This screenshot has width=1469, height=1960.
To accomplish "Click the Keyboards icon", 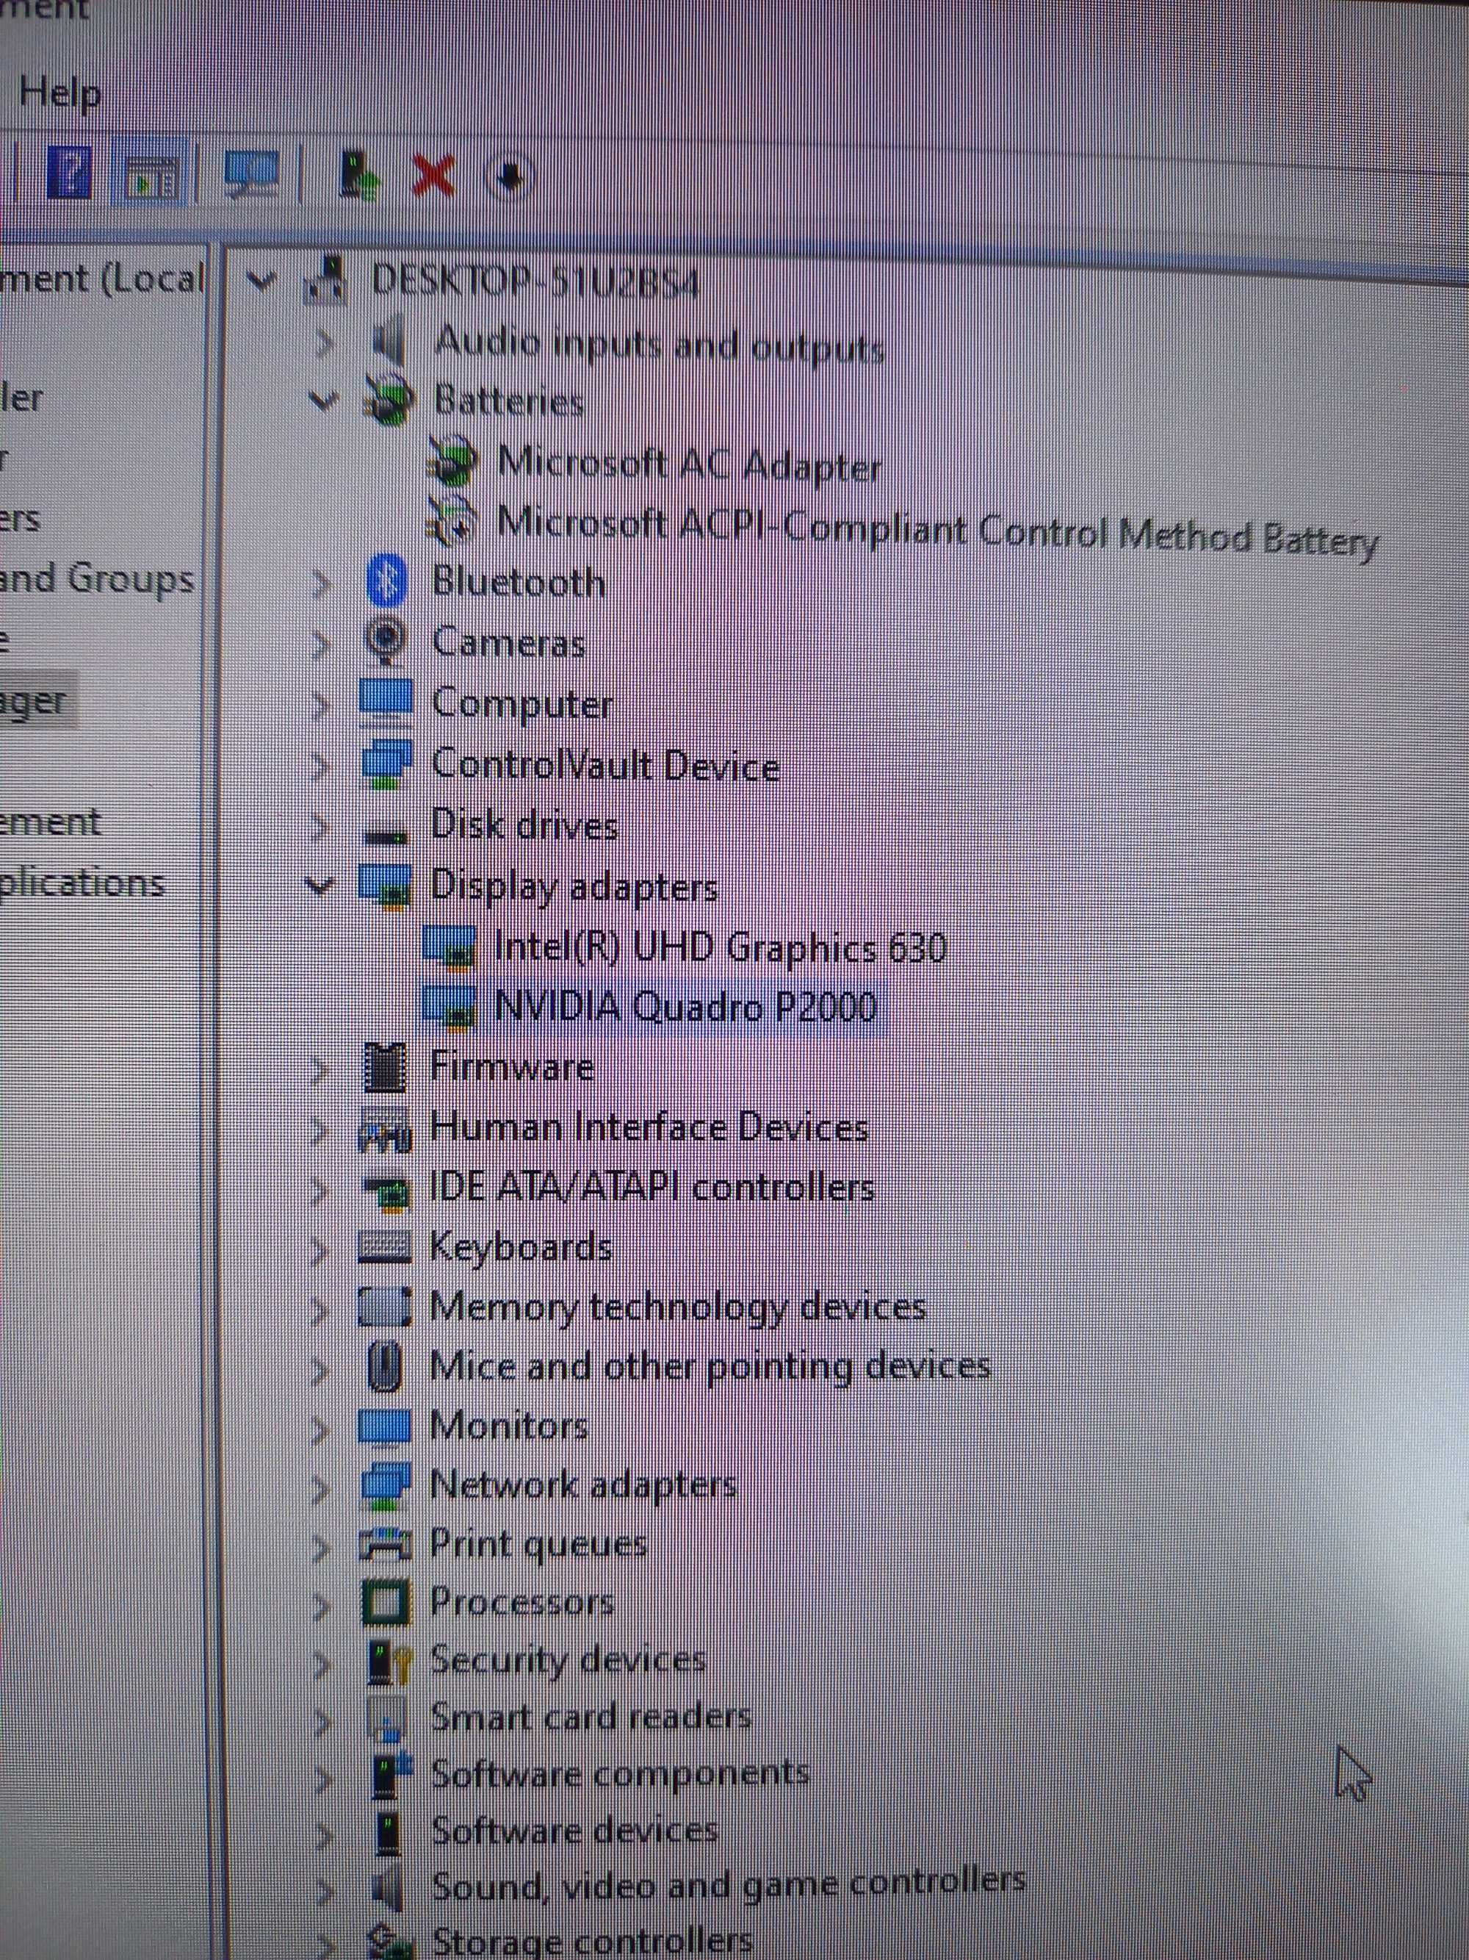I will tap(385, 1249).
